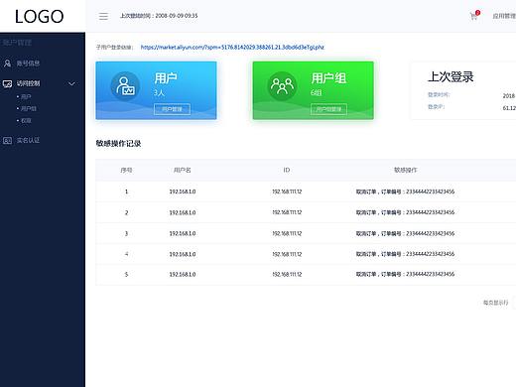Click 192.168.1.0 in row 3
The image size is (516, 387).
click(183, 233)
